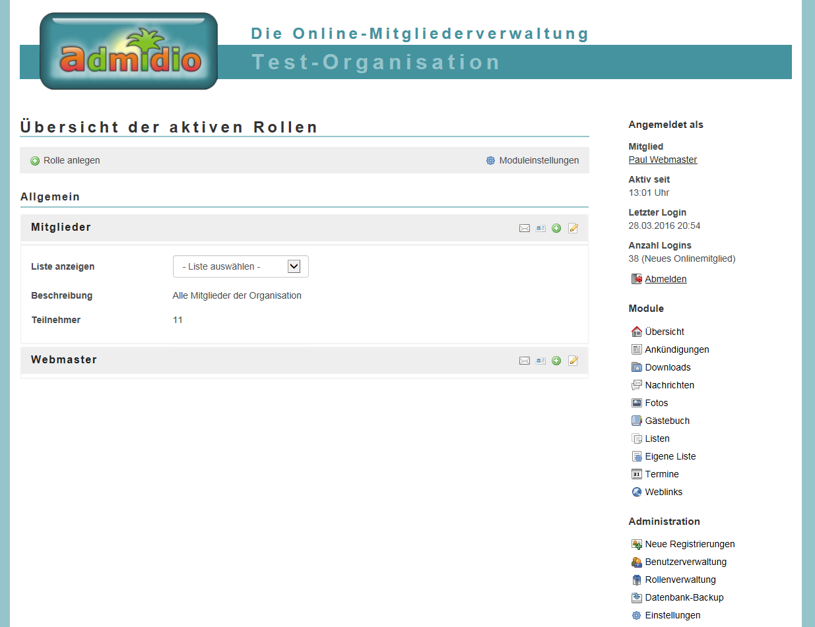Click the vCard export icon for Webmaster
Image resolution: width=815 pixels, height=627 pixels.
(x=540, y=361)
